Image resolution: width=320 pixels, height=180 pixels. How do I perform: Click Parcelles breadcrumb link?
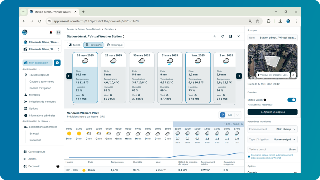tap(109, 29)
